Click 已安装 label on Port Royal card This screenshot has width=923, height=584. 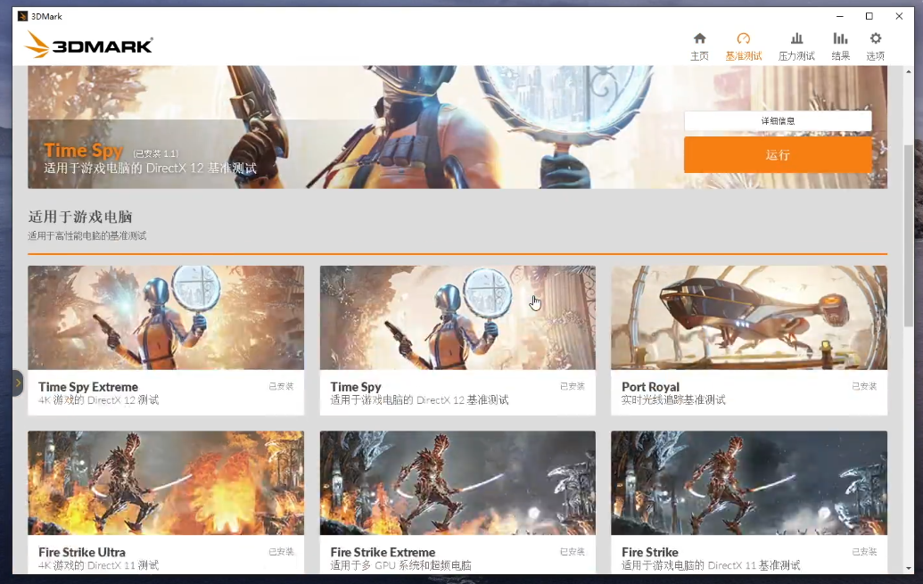pyautogui.click(x=864, y=386)
